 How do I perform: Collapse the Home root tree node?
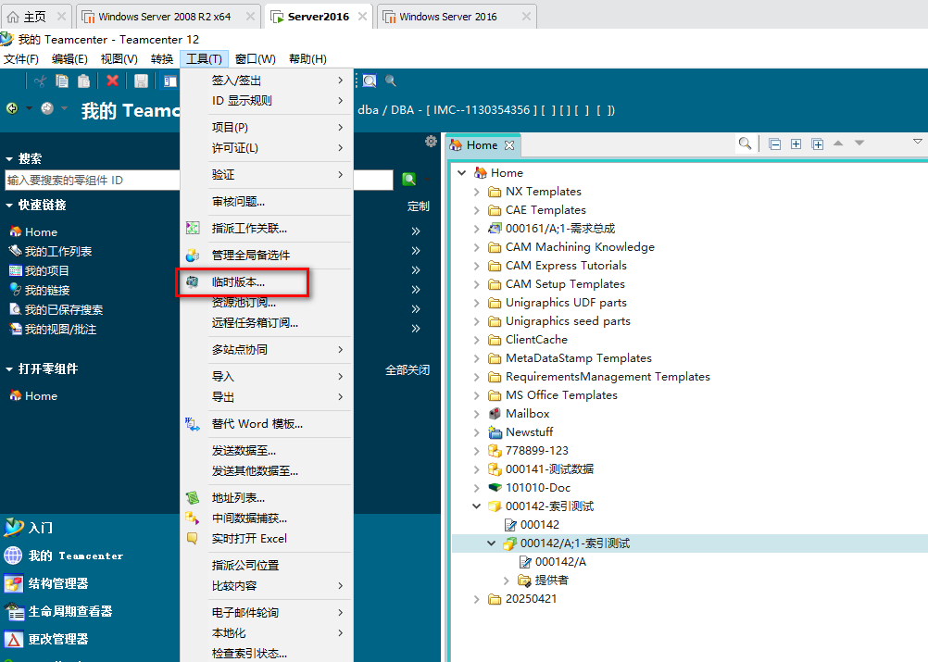462,173
